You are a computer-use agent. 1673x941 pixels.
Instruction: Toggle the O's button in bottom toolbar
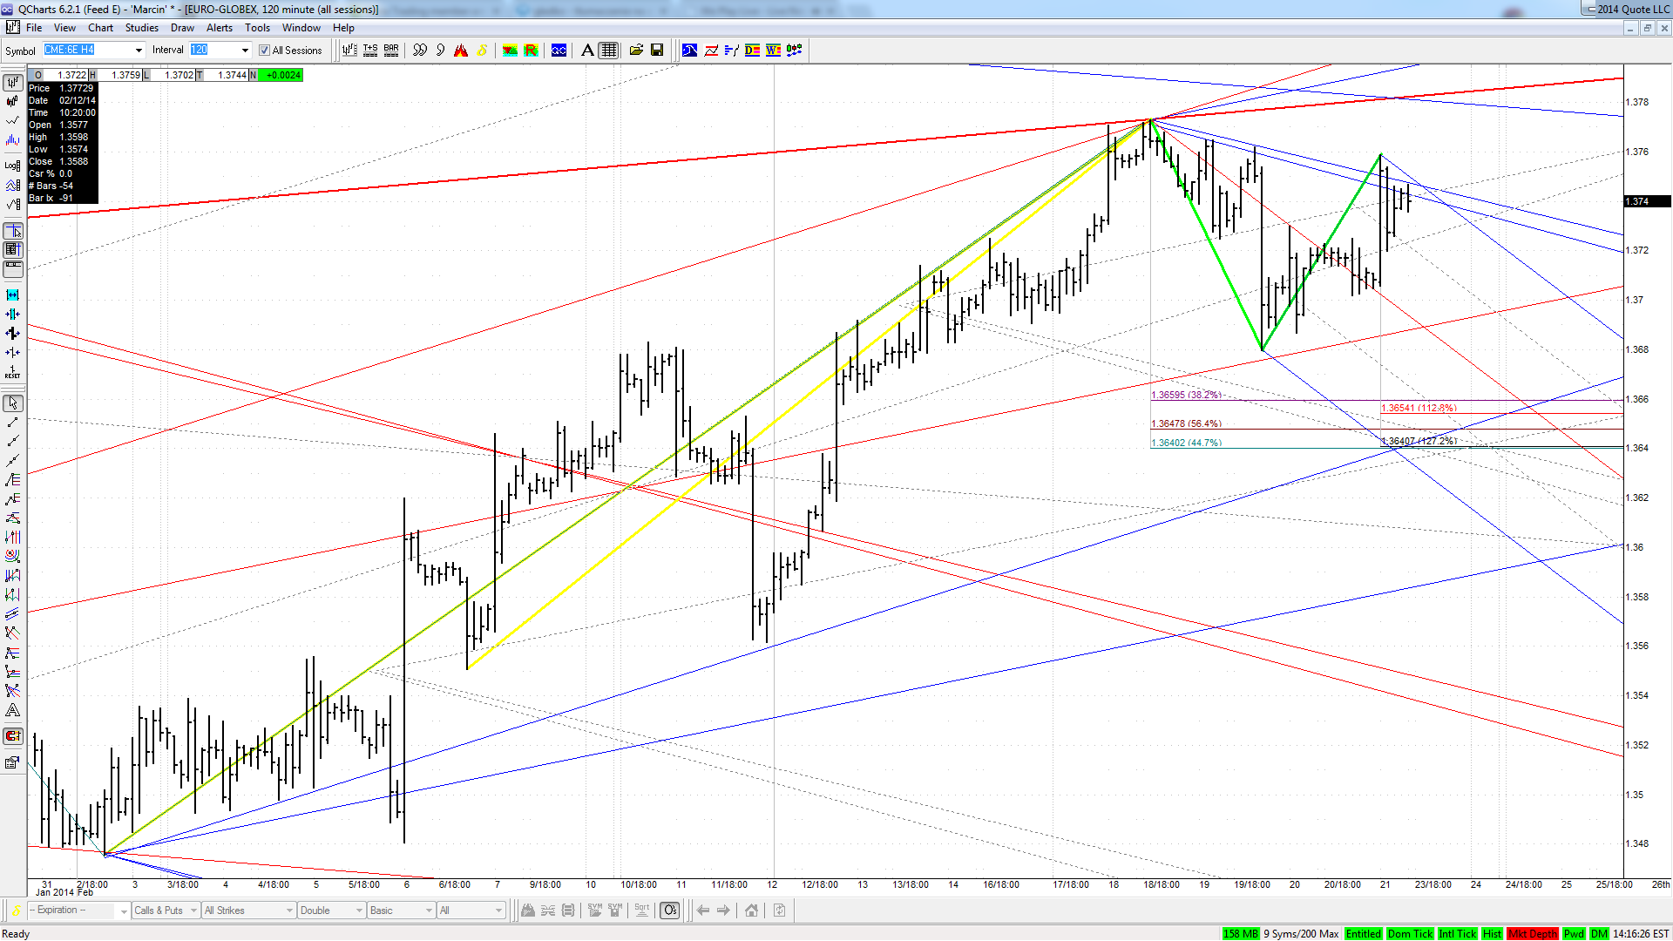(x=669, y=911)
